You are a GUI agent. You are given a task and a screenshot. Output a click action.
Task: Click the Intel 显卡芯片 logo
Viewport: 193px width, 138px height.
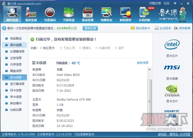click(172, 44)
